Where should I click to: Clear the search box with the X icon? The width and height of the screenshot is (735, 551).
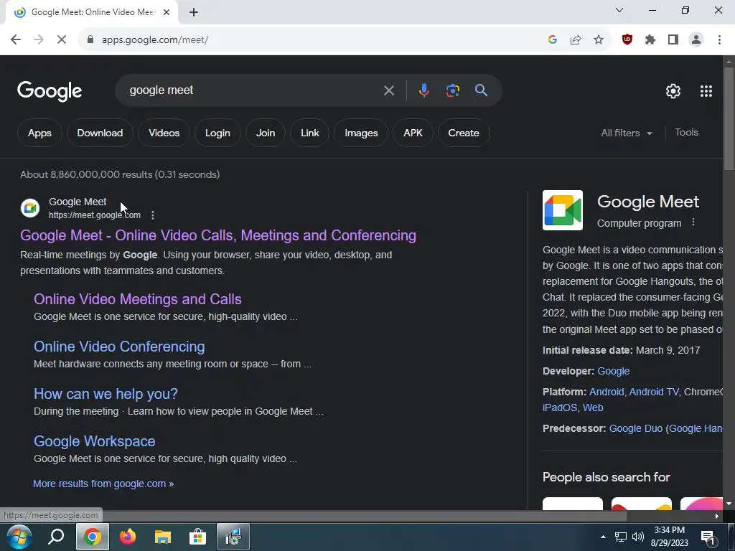coord(388,90)
